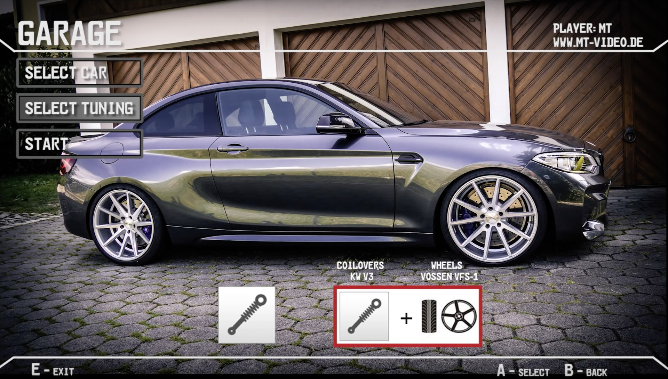Click the PLAYER: MT label
The width and height of the screenshot is (668, 379).
click(x=582, y=28)
